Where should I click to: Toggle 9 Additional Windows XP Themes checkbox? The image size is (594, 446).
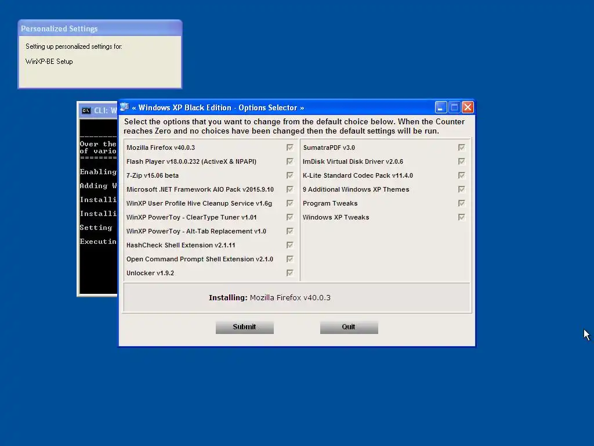tap(461, 189)
